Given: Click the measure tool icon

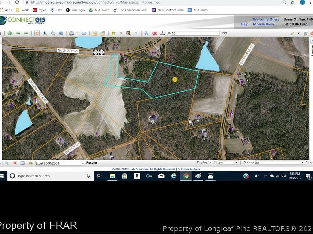Looking at the screenshot, I should 162,33.
